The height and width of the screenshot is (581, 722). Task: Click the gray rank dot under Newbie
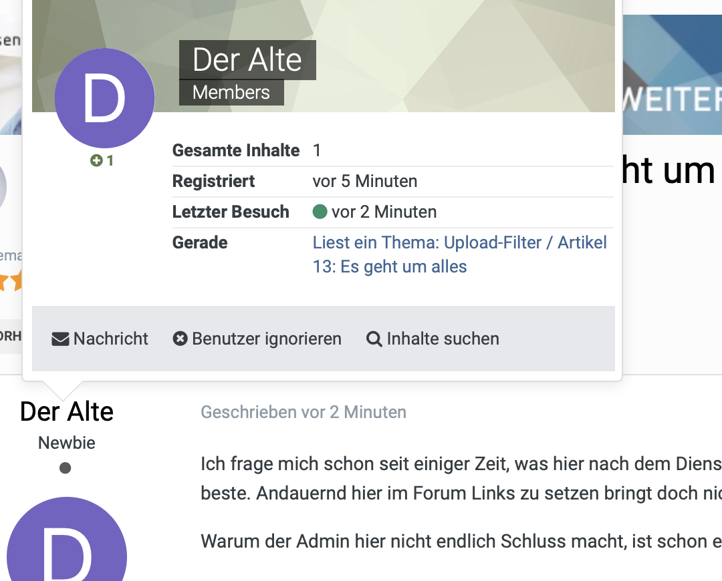tap(65, 468)
